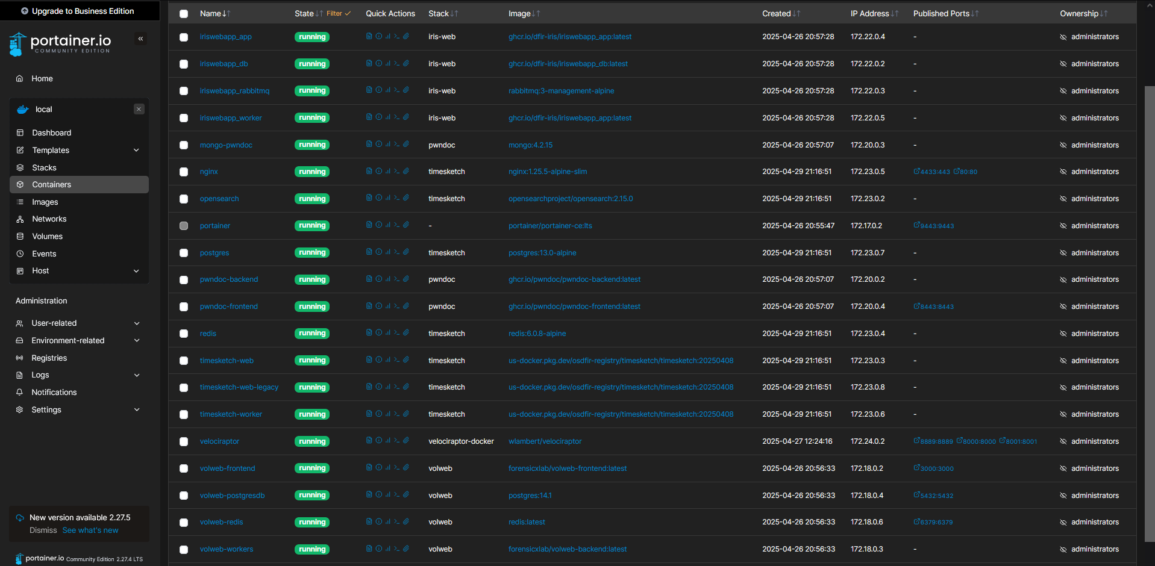Open inspect icon for iriswebapp_db container
The image size is (1155, 566).
[x=378, y=63]
